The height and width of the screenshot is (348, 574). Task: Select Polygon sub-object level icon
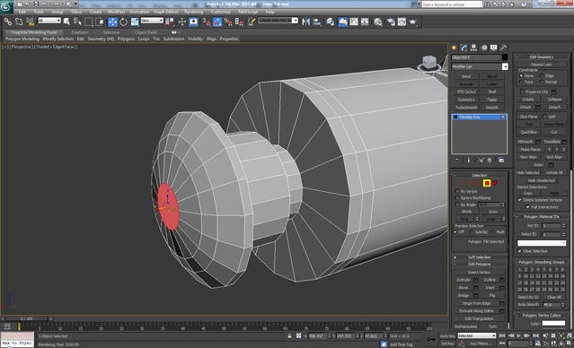pyautogui.click(x=487, y=183)
